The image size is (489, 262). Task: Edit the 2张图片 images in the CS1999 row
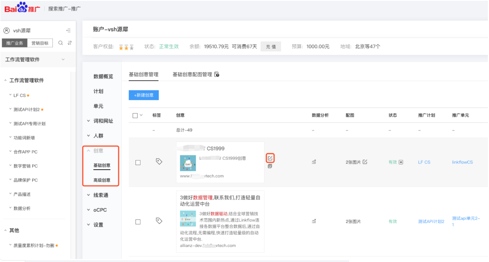tap(365, 162)
